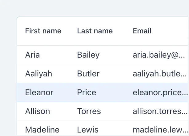Click the Email column header
The height and width of the screenshot is (136, 189).
tap(142, 31)
